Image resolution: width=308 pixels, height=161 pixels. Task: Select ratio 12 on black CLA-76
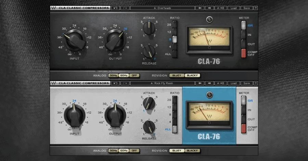click(x=175, y=32)
